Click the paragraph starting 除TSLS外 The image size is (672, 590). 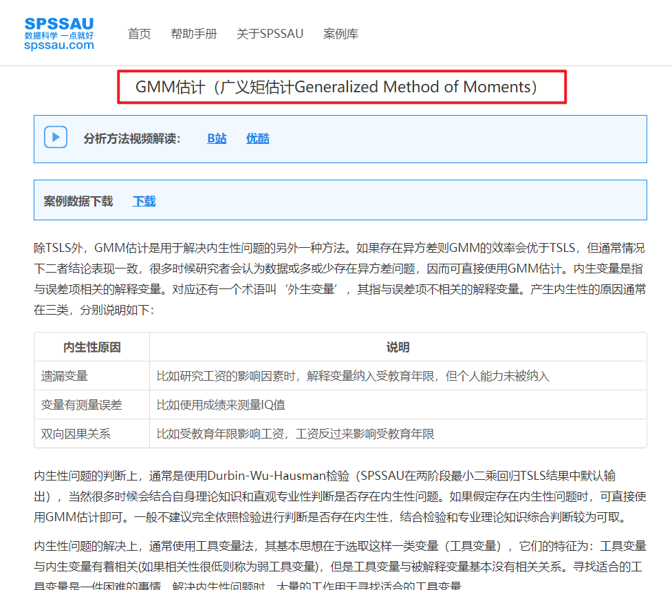click(x=340, y=279)
